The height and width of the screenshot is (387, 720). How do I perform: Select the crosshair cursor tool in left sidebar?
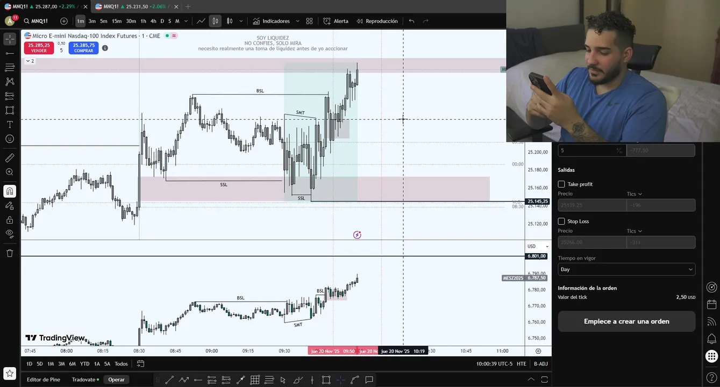coord(10,39)
